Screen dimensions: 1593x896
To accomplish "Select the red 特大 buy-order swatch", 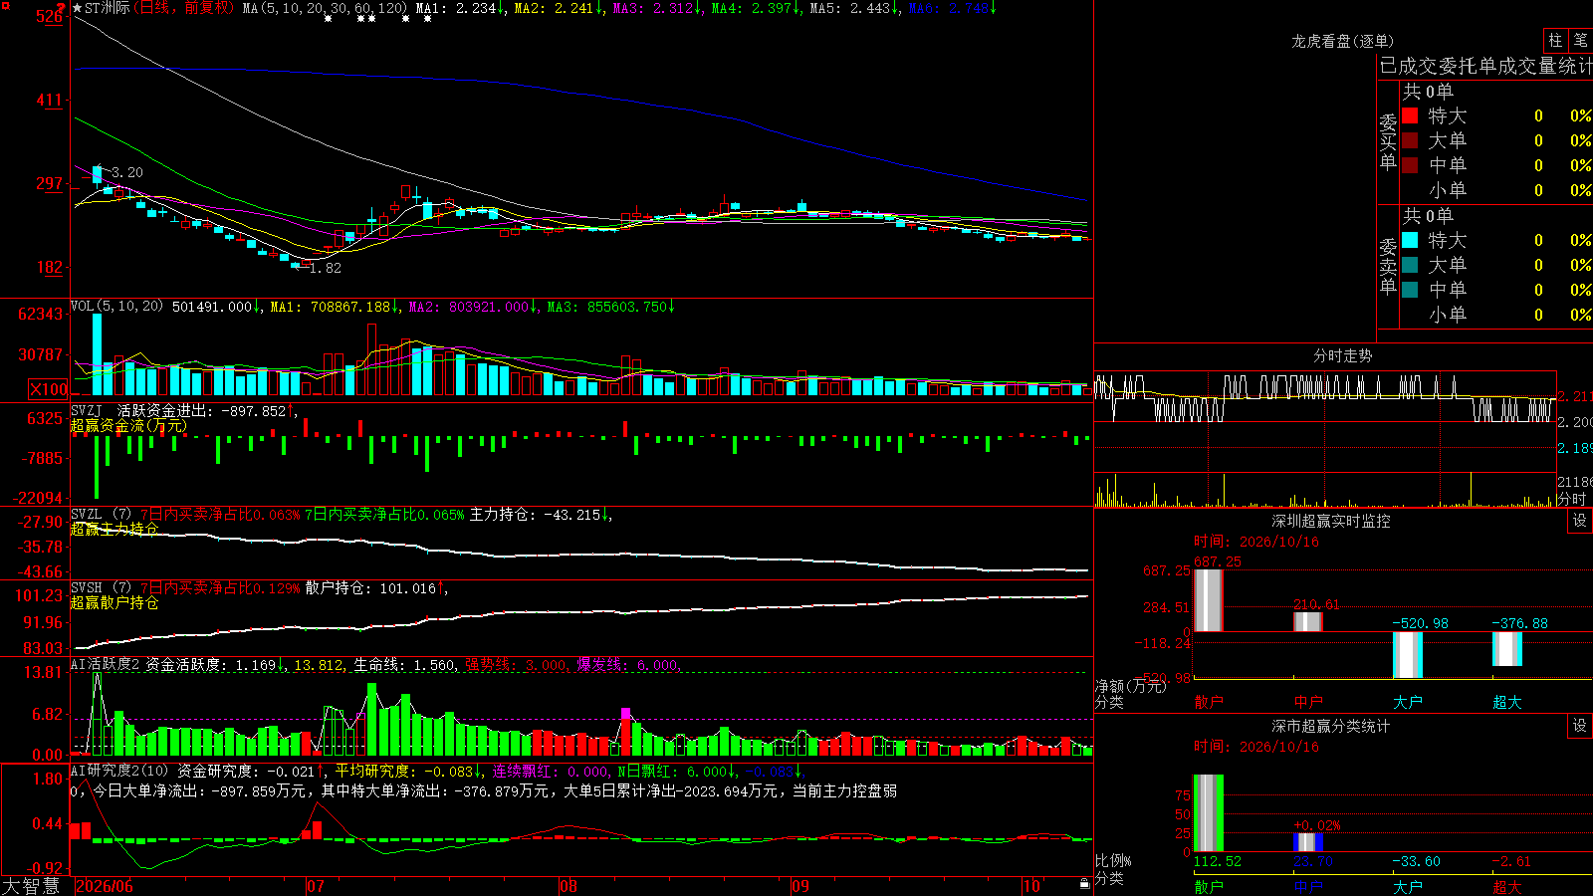I will tap(1410, 115).
